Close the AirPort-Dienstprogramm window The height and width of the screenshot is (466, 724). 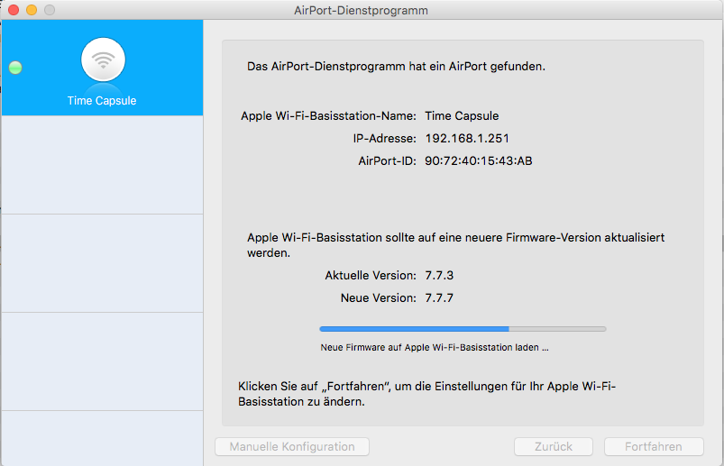point(14,10)
